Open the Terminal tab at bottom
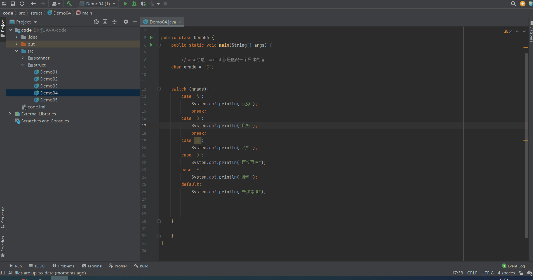This screenshot has height=280, width=533. pos(92,266)
